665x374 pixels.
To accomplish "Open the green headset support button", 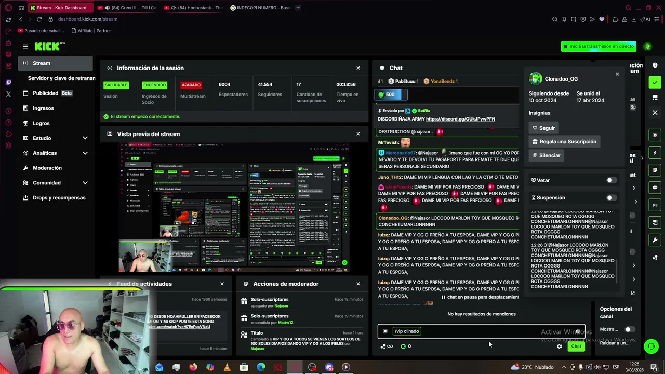I will (651, 346).
